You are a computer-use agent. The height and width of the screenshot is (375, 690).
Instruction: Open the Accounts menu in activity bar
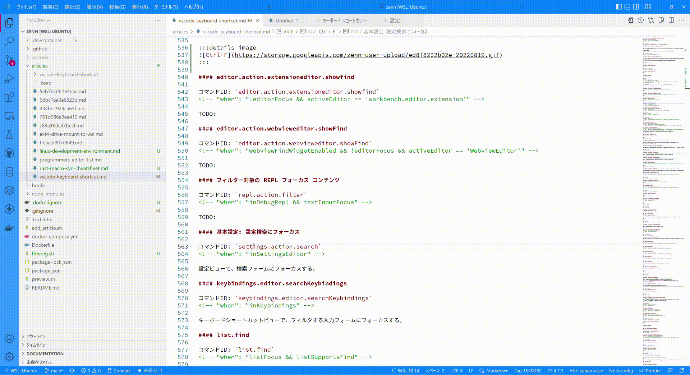(9, 338)
